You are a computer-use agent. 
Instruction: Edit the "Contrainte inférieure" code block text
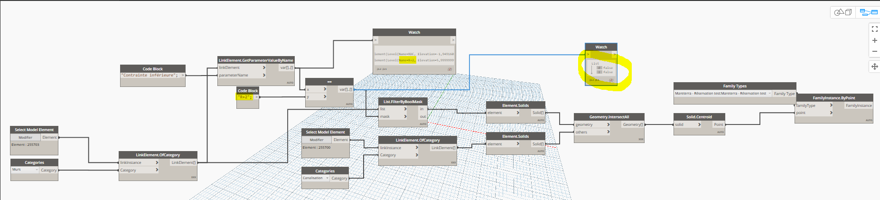150,75
